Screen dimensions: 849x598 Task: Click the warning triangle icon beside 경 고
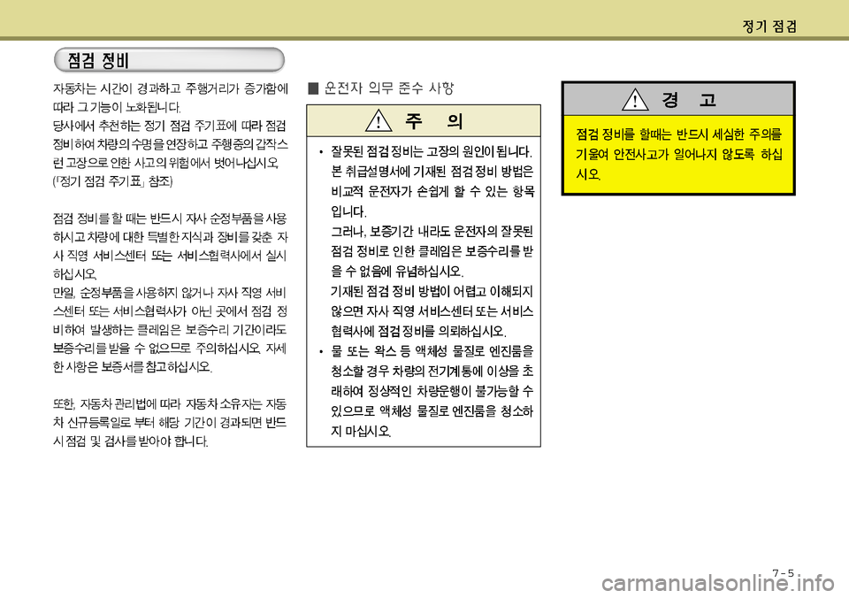pos(635,99)
